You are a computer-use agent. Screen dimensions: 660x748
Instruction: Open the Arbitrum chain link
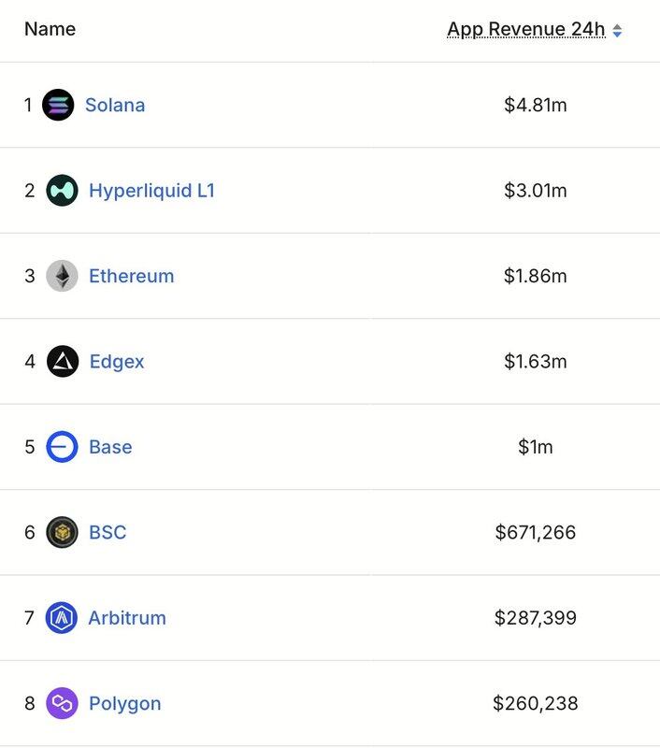[127, 618]
